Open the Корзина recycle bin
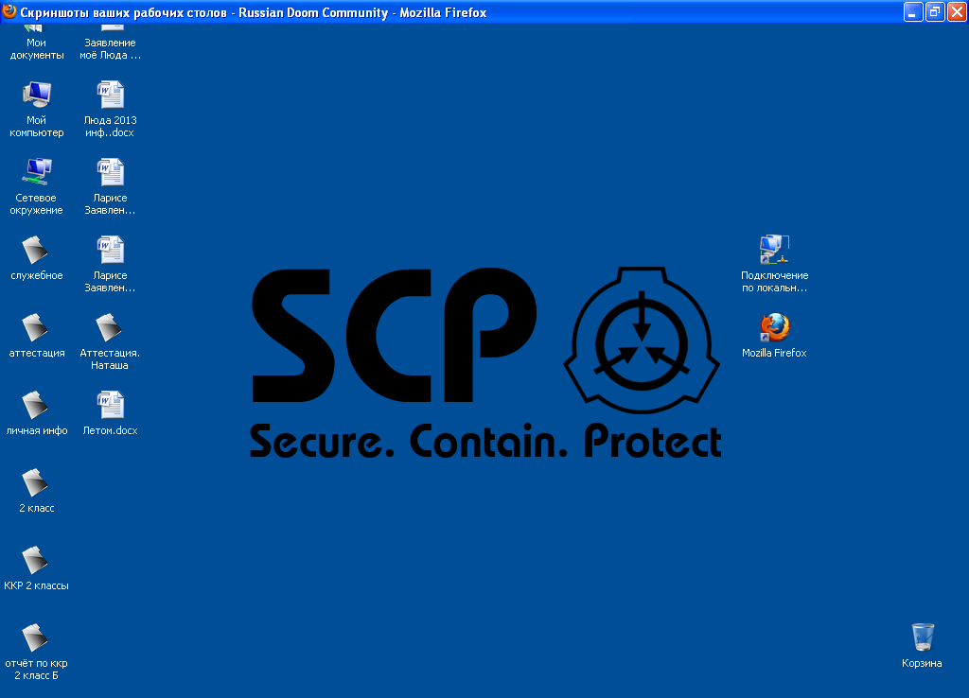 pyautogui.click(x=922, y=646)
